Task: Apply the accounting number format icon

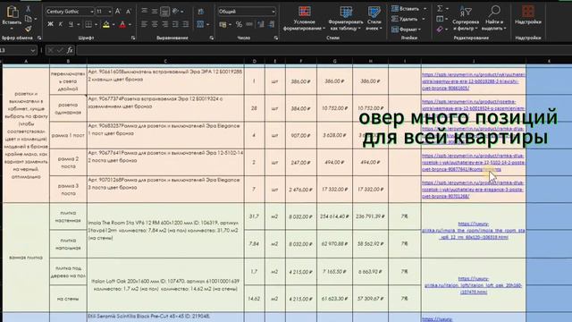Action: [223, 24]
